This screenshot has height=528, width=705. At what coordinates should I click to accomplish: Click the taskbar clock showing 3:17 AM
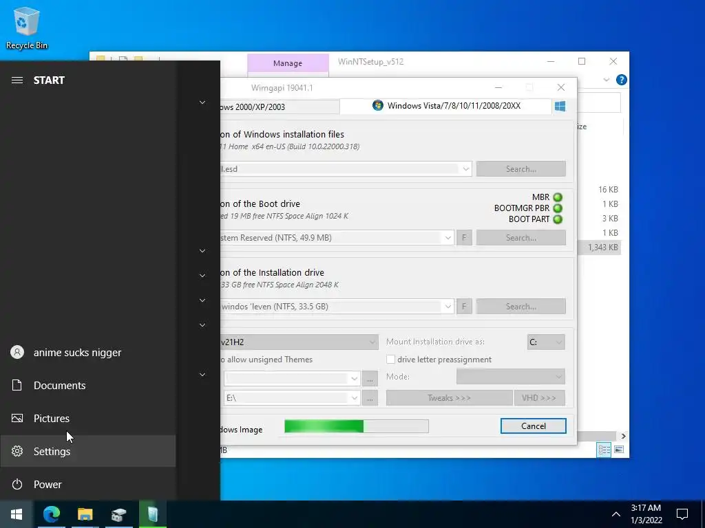(646, 514)
